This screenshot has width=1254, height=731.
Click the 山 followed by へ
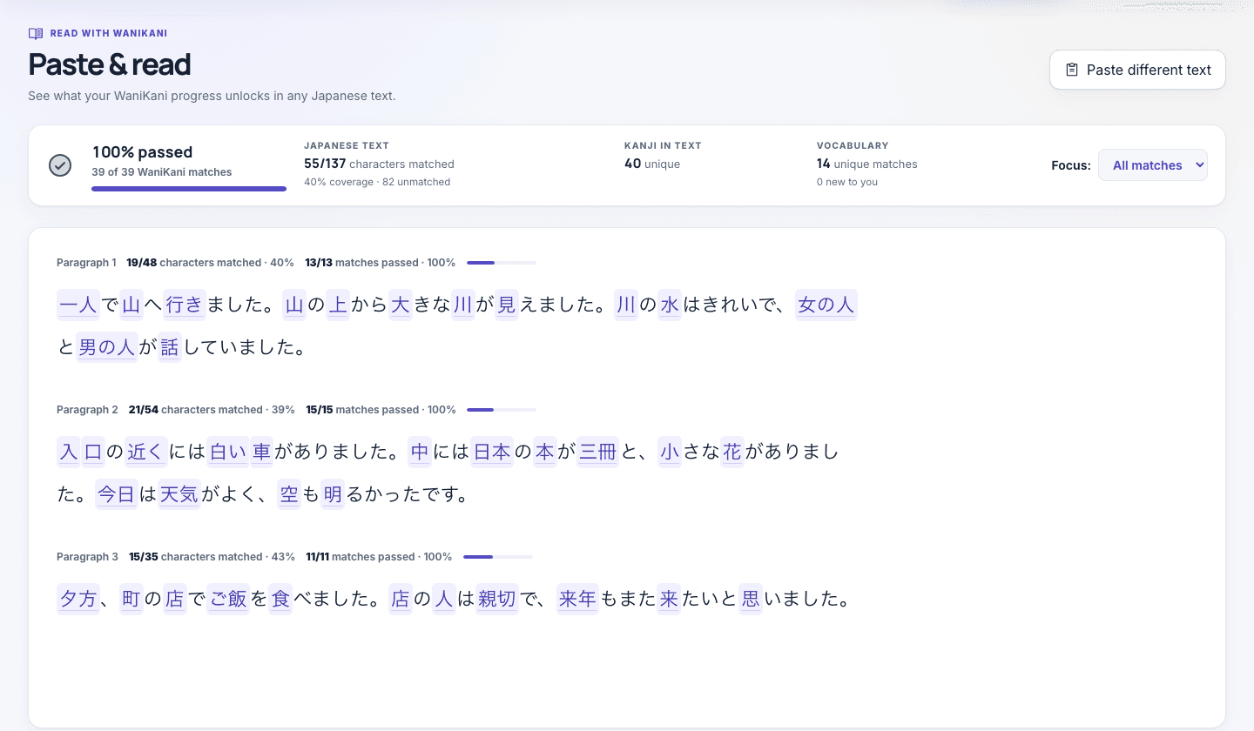pyautogui.click(x=131, y=305)
